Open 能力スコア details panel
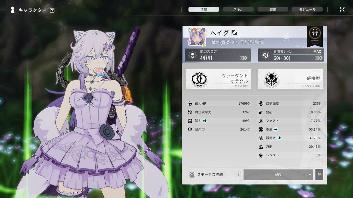The height and width of the screenshot is (198, 353). coord(218,55)
